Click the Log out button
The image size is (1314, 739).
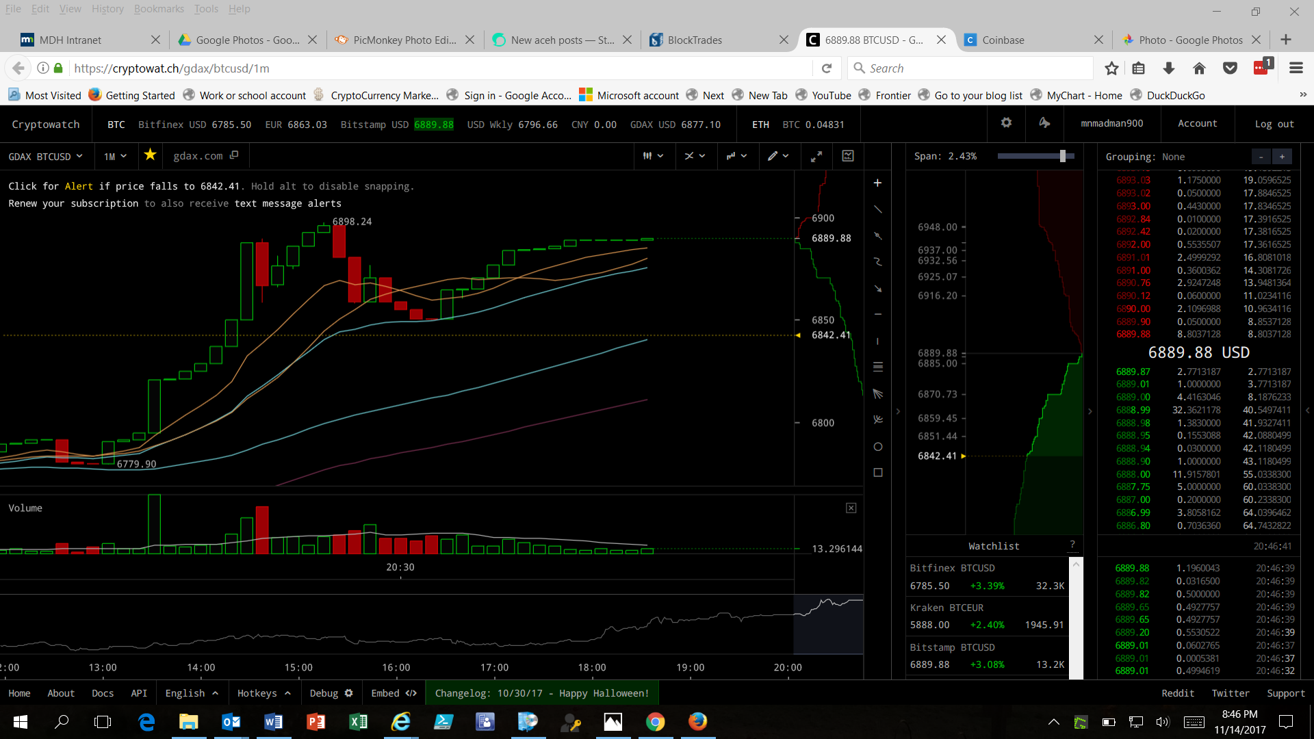click(1274, 124)
